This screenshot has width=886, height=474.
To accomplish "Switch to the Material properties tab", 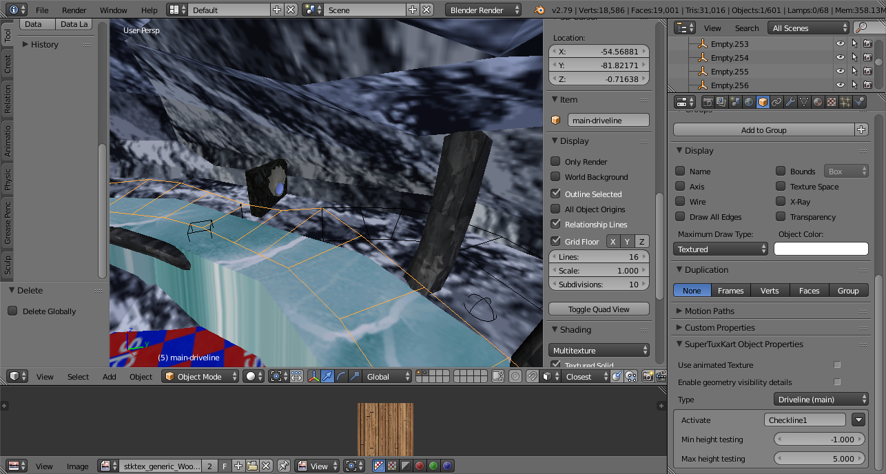I will coord(818,102).
